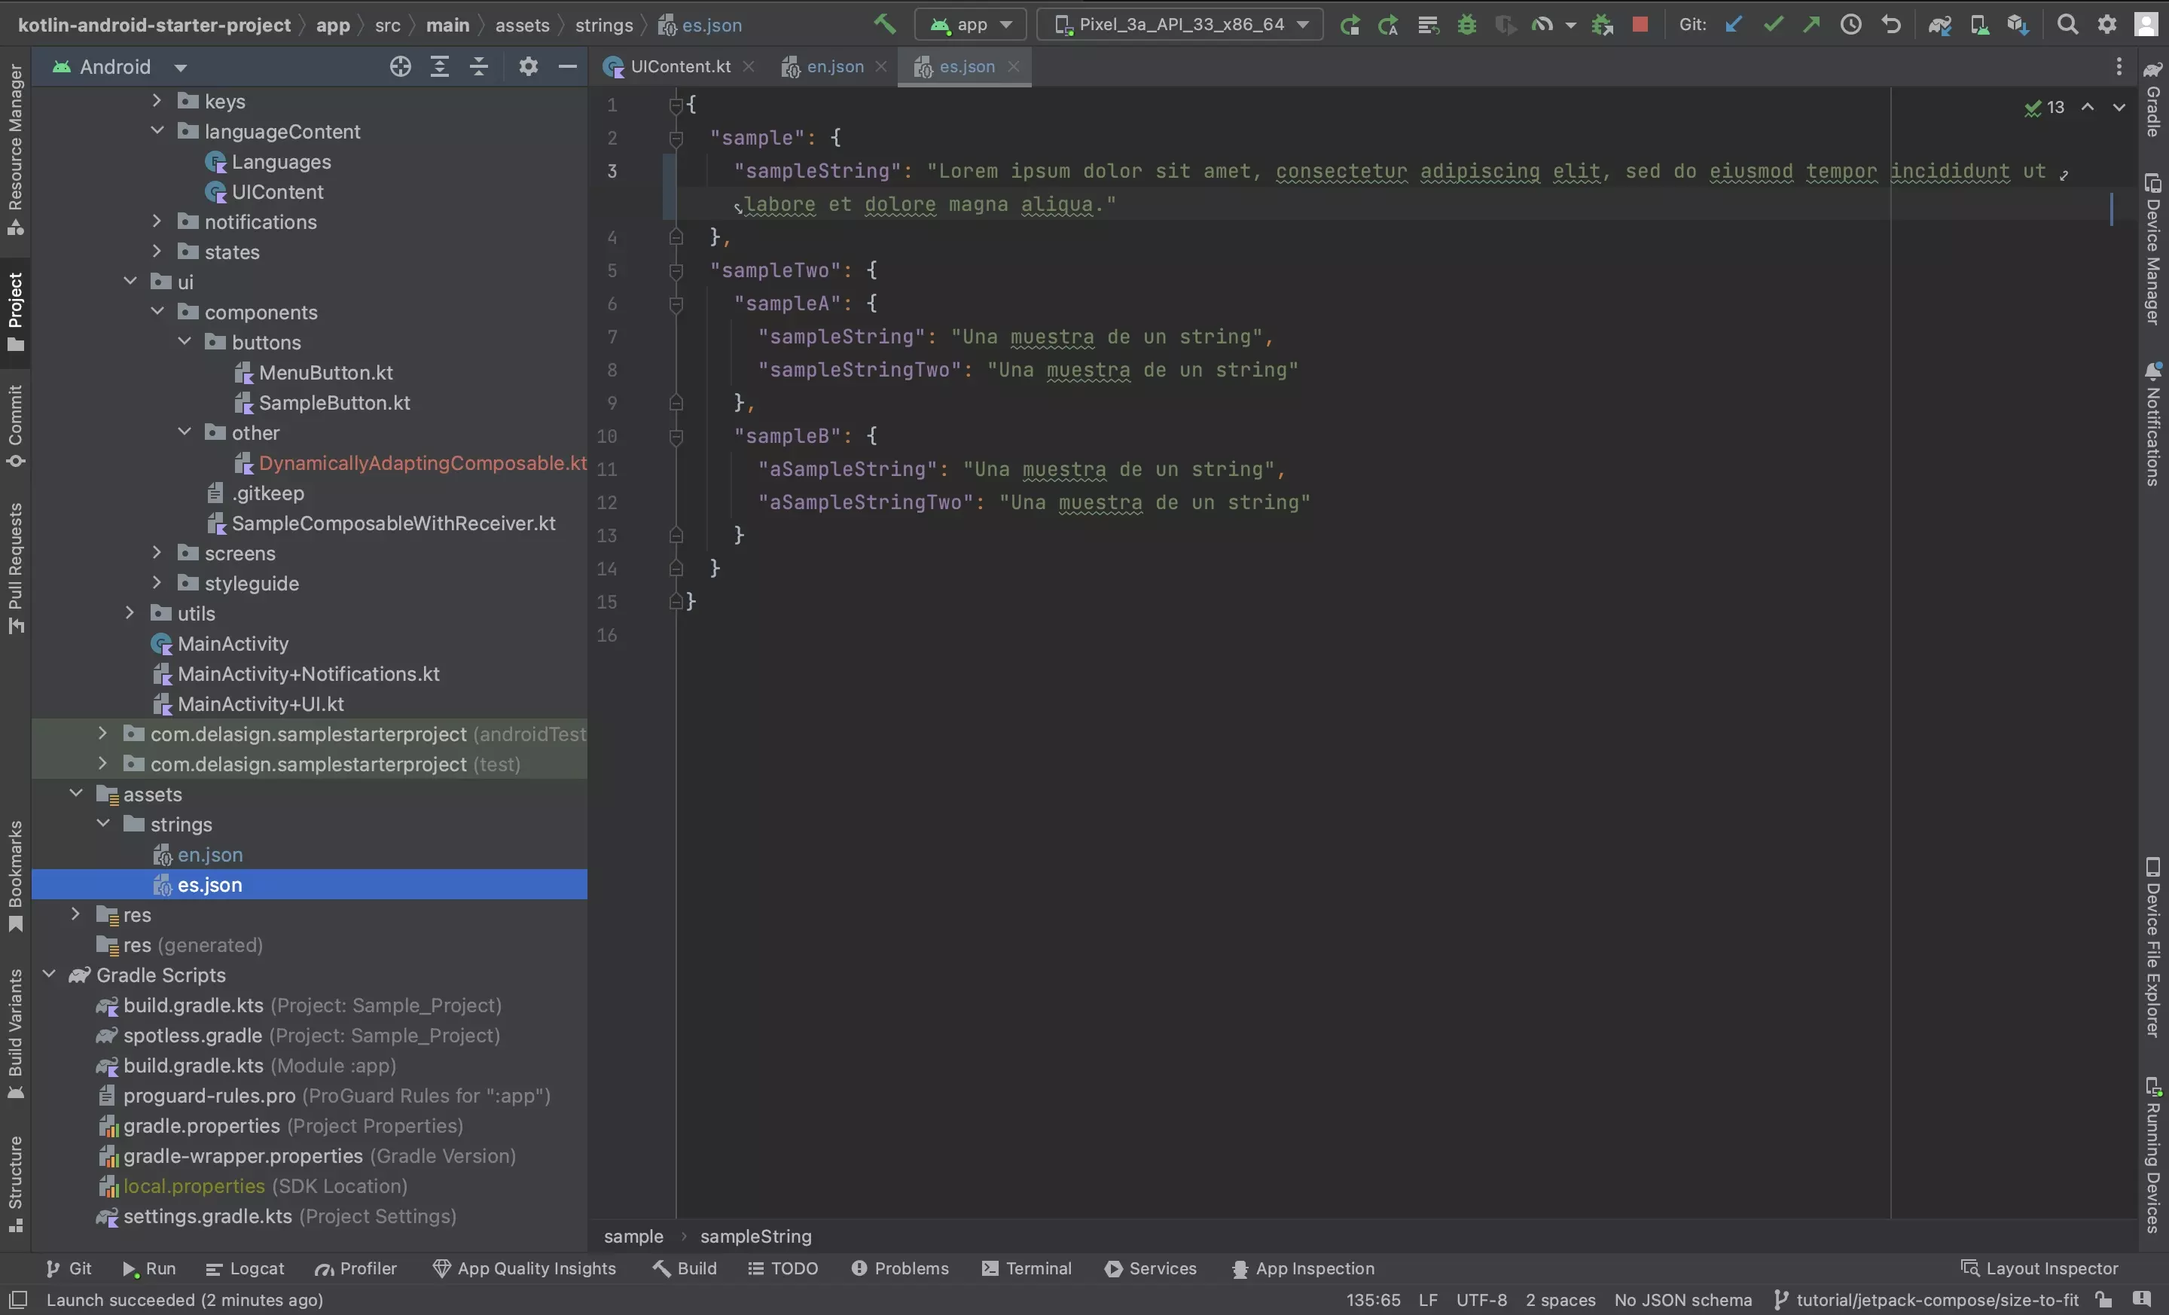Screen dimensions: 2169x1315
Task: Expand the keys folder
Action: [157, 100]
